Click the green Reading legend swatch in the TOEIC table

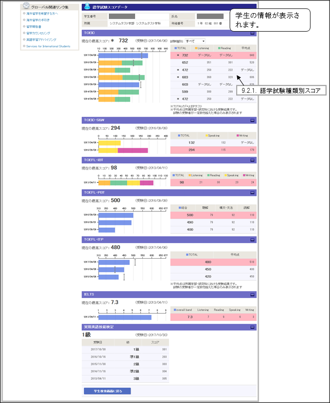[x=219, y=48]
